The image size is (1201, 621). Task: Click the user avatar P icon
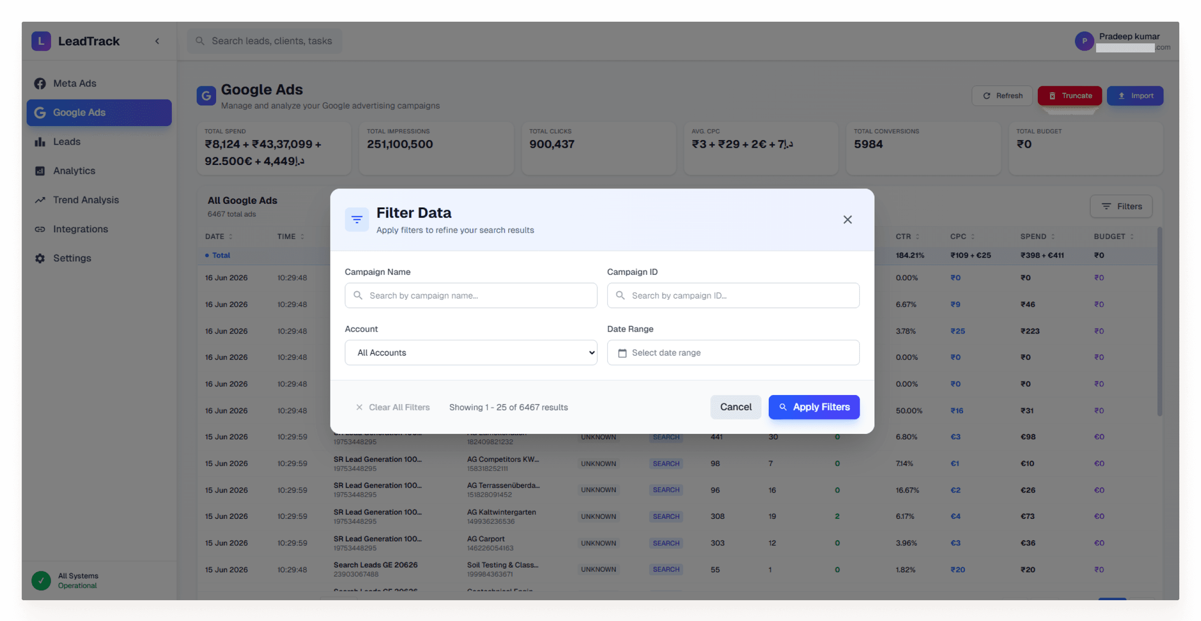(1084, 41)
